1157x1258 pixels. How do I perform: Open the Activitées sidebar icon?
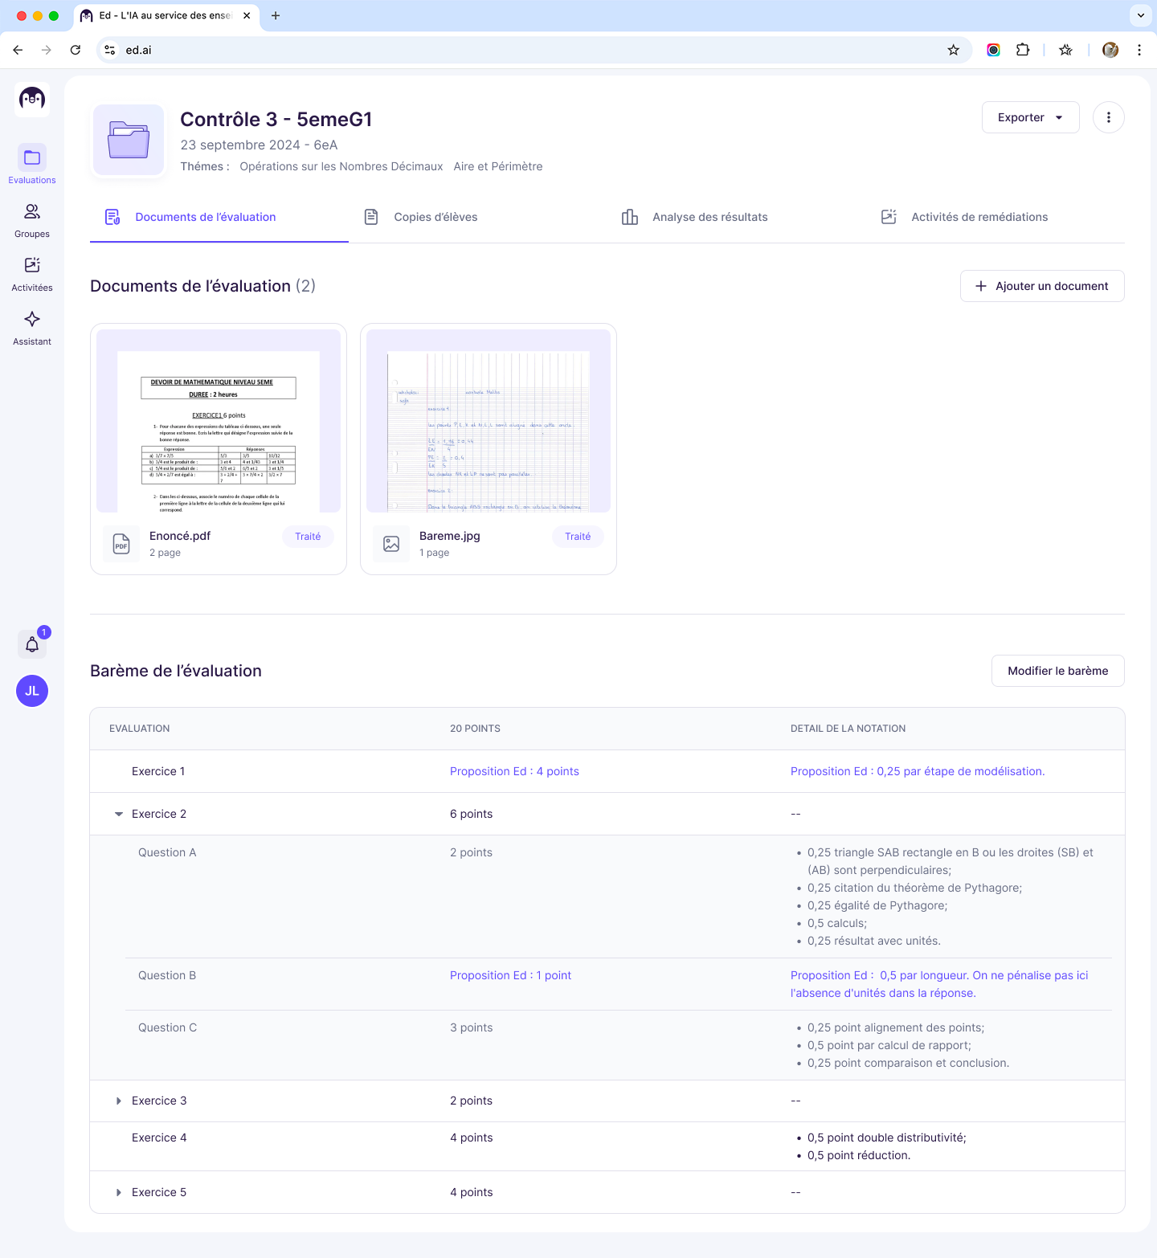pos(32,266)
